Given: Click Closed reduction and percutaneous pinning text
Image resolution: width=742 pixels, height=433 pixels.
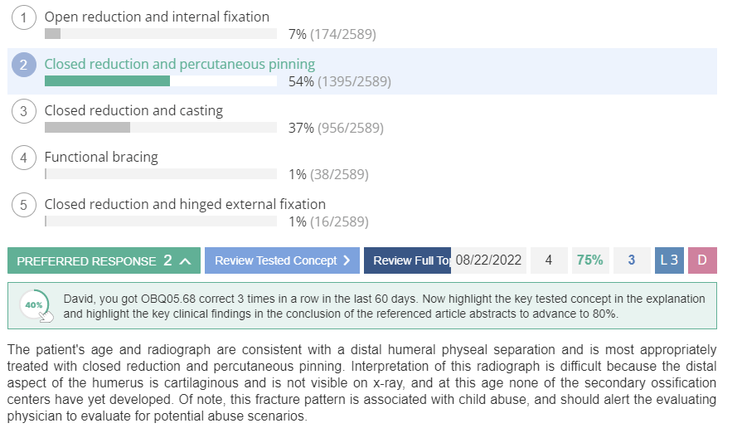Looking at the screenshot, I should [180, 64].
